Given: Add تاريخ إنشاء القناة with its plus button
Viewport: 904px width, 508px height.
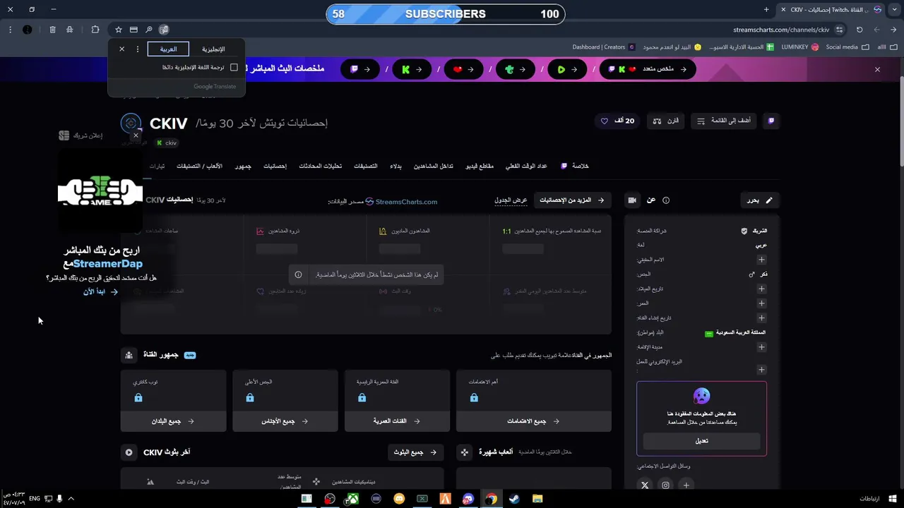Looking at the screenshot, I should click(x=761, y=317).
